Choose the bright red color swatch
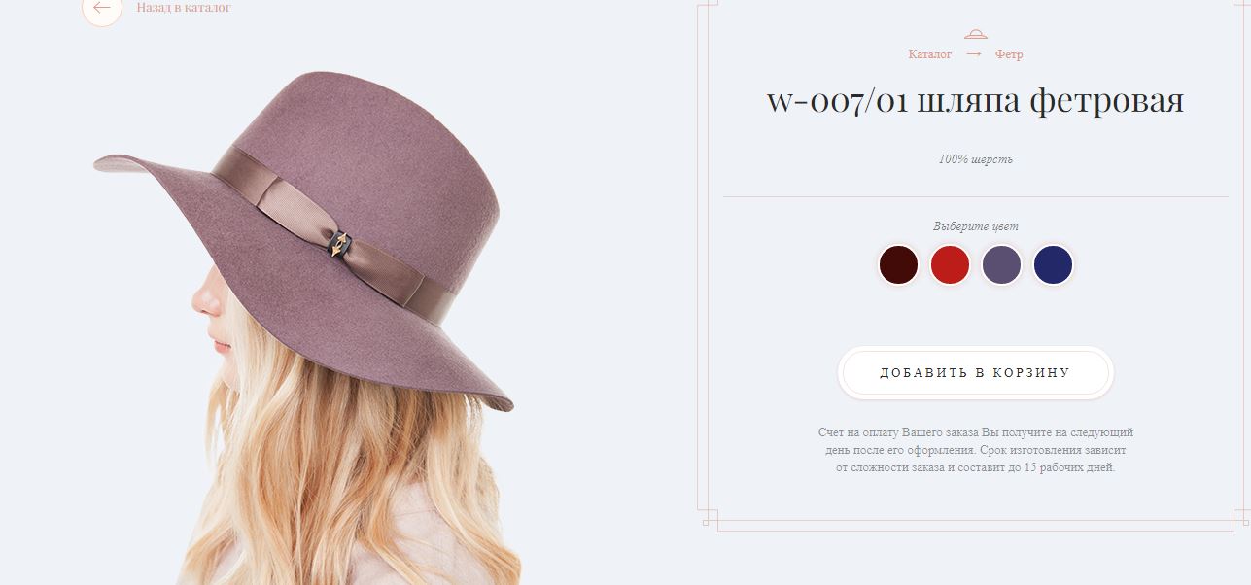This screenshot has width=1251, height=585. click(x=950, y=264)
